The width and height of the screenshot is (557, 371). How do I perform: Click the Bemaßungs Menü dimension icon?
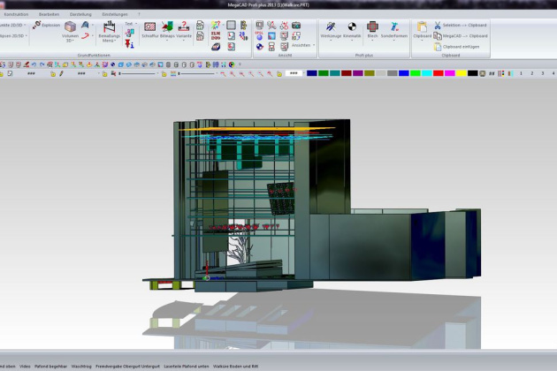tap(109, 31)
